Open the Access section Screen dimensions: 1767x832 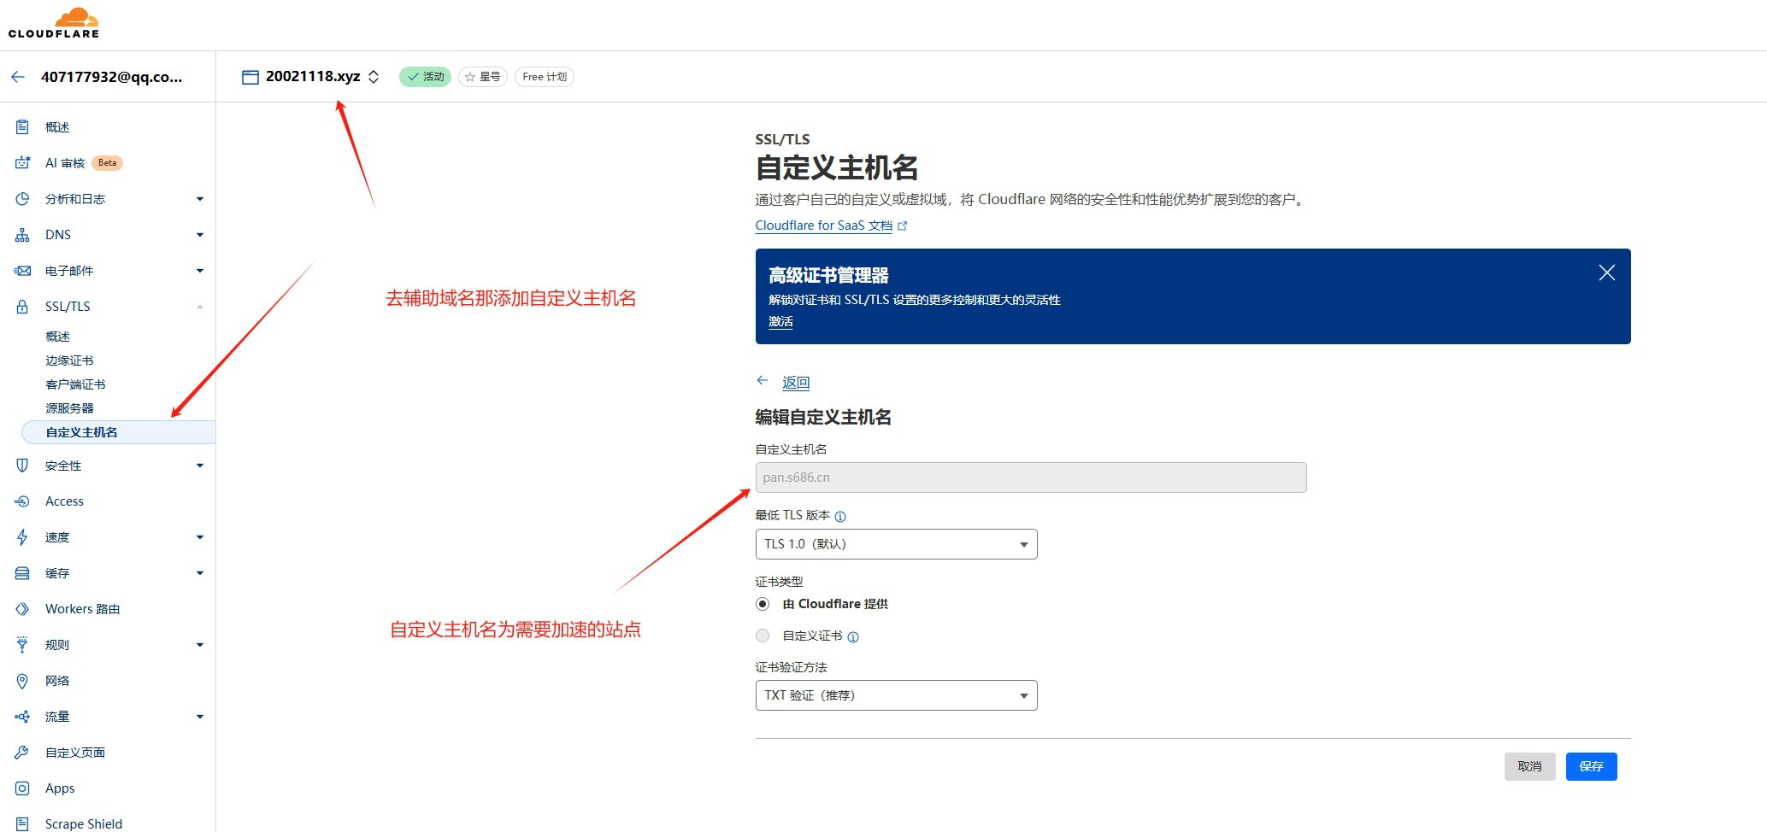click(x=64, y=501)
